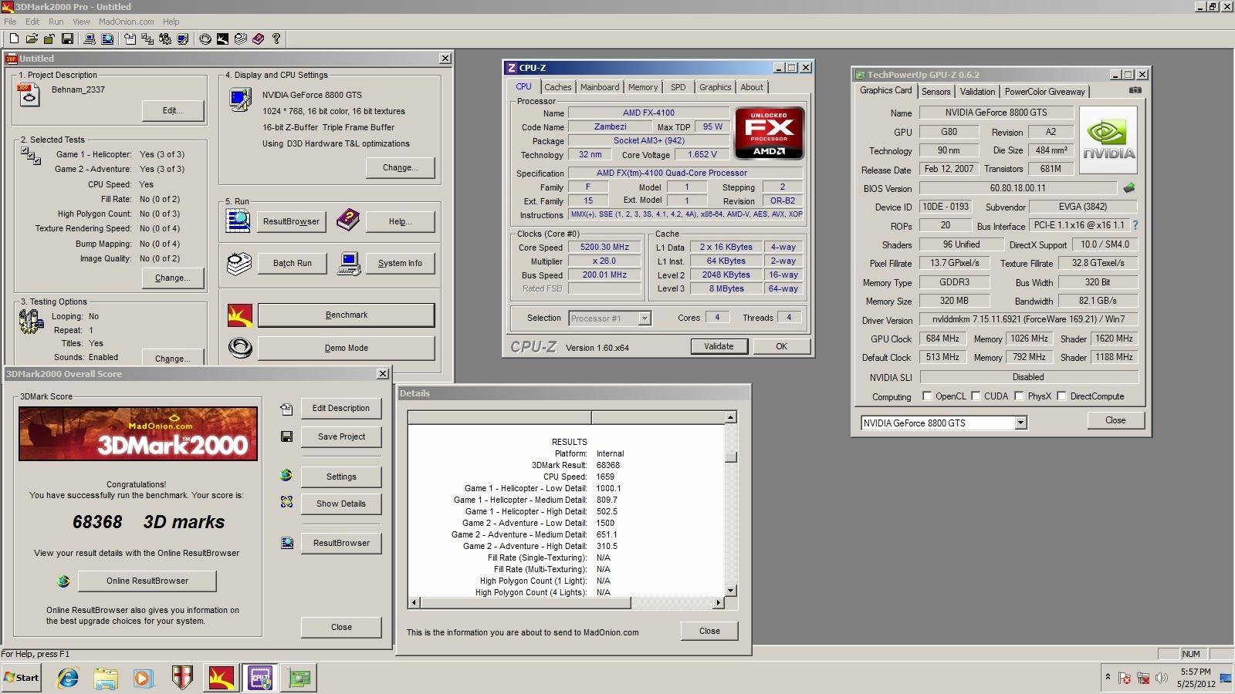
Task: Click the Show Details button
Action: (341, 504)
